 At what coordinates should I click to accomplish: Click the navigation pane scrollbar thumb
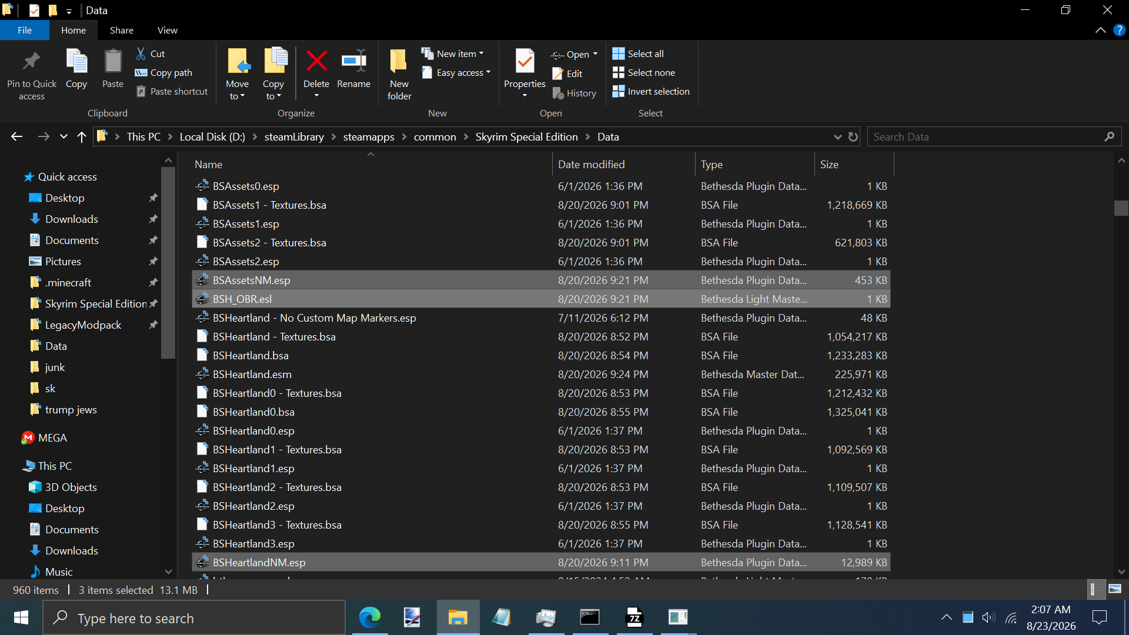tap(168, 262)
